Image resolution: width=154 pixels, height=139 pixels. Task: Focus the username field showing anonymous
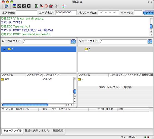(x=66, y=13)
